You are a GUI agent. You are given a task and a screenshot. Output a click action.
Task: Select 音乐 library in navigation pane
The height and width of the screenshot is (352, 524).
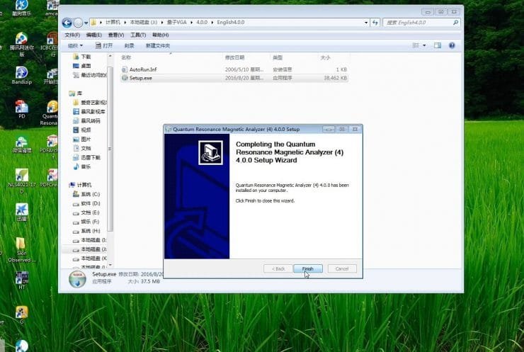coord(82,166)
